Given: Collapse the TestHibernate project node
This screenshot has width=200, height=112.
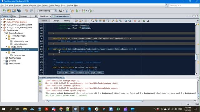Looking at the screenshot, I should tap(2, 30).
